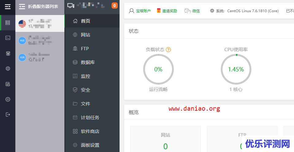
Task: Click the orange 0 notification badge
Action: click(x=115, y=6)
